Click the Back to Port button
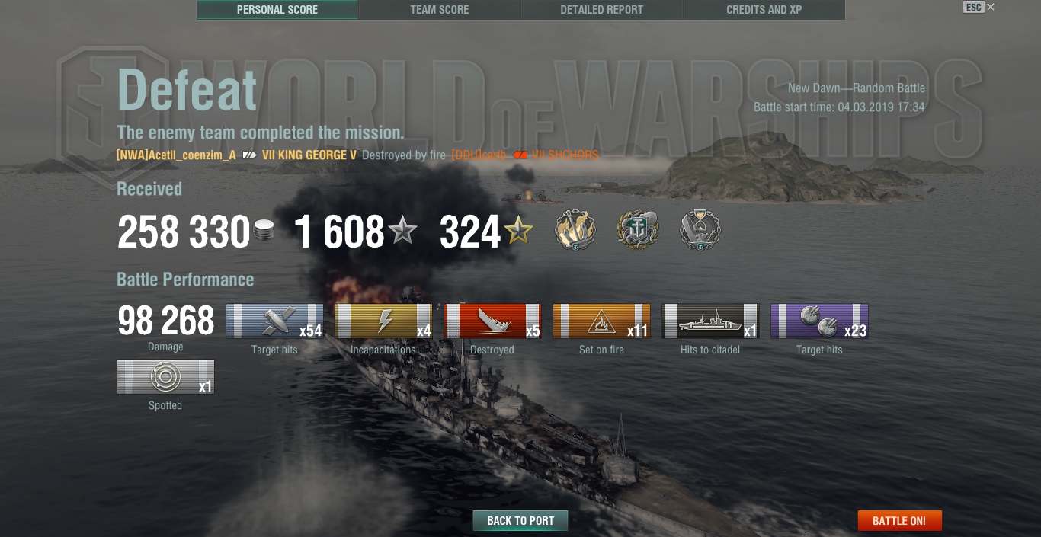The image size is (1041, 537). (520, 520)
